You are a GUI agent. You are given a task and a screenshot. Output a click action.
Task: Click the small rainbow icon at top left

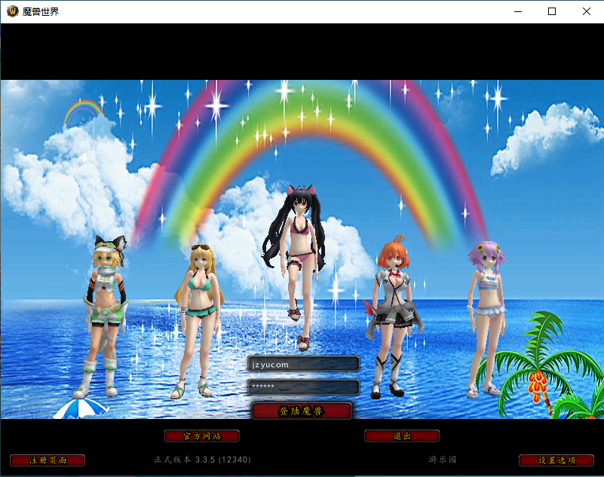[84, 112]
